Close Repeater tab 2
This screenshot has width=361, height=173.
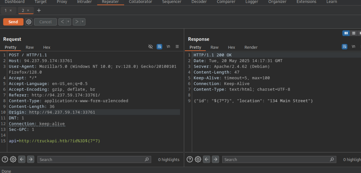tap(28, 10)
